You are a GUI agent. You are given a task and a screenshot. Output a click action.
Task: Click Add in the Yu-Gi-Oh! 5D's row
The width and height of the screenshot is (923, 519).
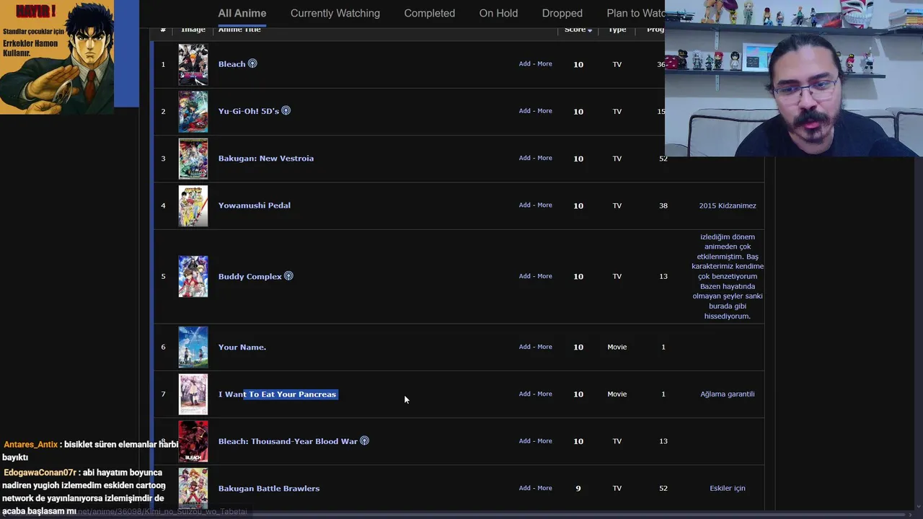coord(525,110)
